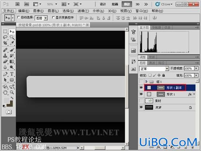The width and height of the screenshot is (201, 151).
Task: Open the 编辑(E) menu
Action: pyautogui.click(x=24, y=11)
